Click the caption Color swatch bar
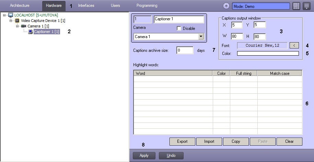 point(268,54)
